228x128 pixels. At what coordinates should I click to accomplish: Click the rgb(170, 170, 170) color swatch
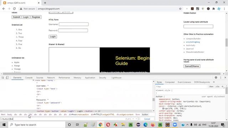163,108
